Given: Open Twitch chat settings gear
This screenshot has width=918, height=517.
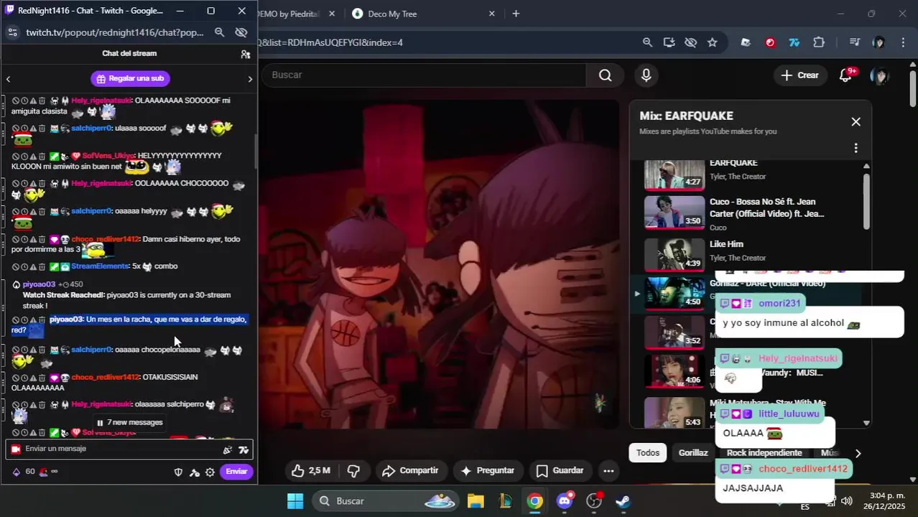Looking at the screenshot, I should (210, 472).
